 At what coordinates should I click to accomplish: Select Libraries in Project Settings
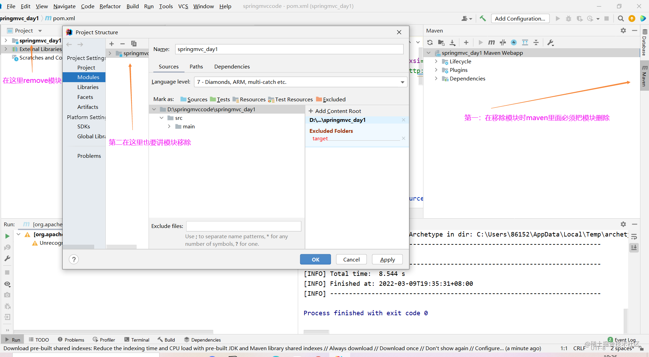pyautogui.click(x=88, y=87)
